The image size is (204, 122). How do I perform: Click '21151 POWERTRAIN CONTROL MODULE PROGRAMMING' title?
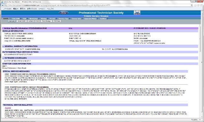(x=27, y=87)
